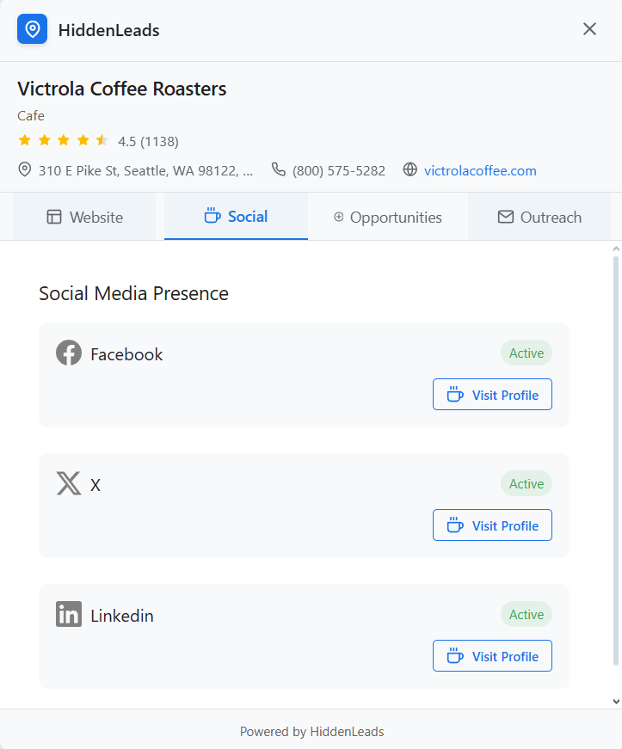The width and height of the screenshot is (622, 749).
Task: Click the Active badge on Facebook card
Action: (x=526, y=353)
